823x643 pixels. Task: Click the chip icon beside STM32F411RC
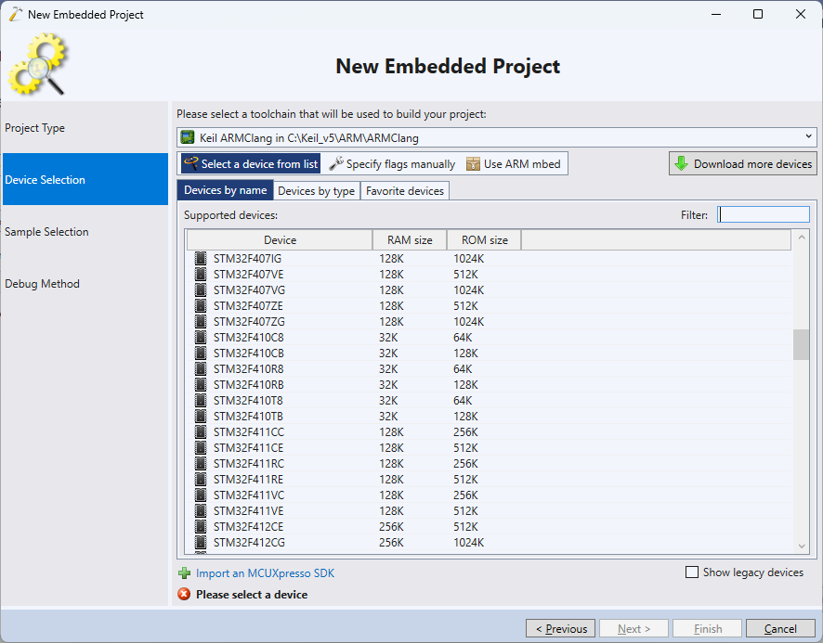201,463
